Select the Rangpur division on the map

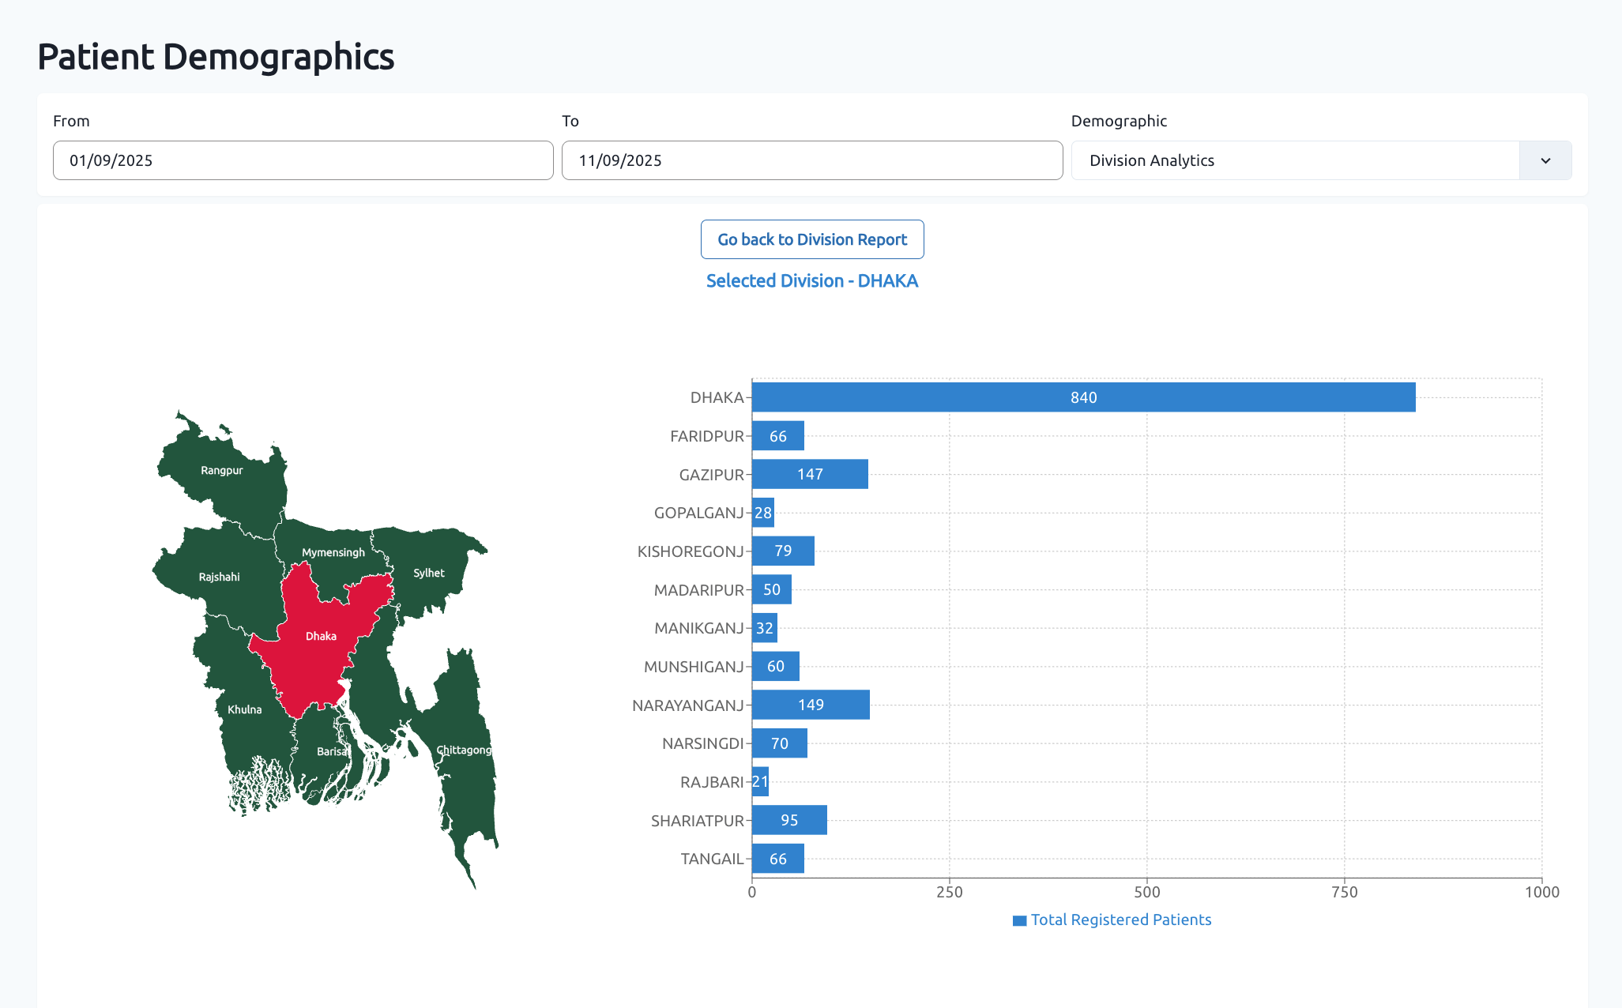point(224,470)
